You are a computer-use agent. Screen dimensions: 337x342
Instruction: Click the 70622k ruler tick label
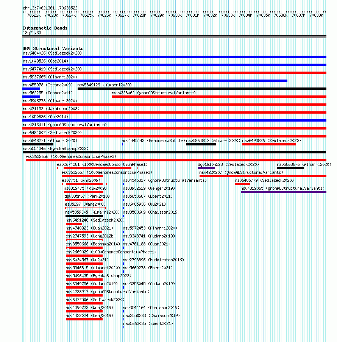tap(34, 15)
